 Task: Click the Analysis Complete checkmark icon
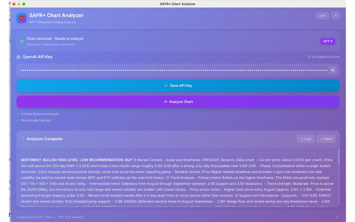point(23,139)
